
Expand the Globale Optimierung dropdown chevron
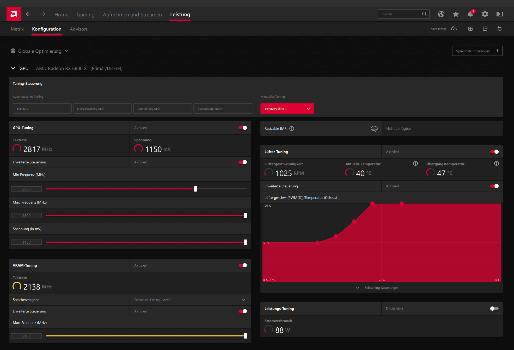[x=67, y=51]
